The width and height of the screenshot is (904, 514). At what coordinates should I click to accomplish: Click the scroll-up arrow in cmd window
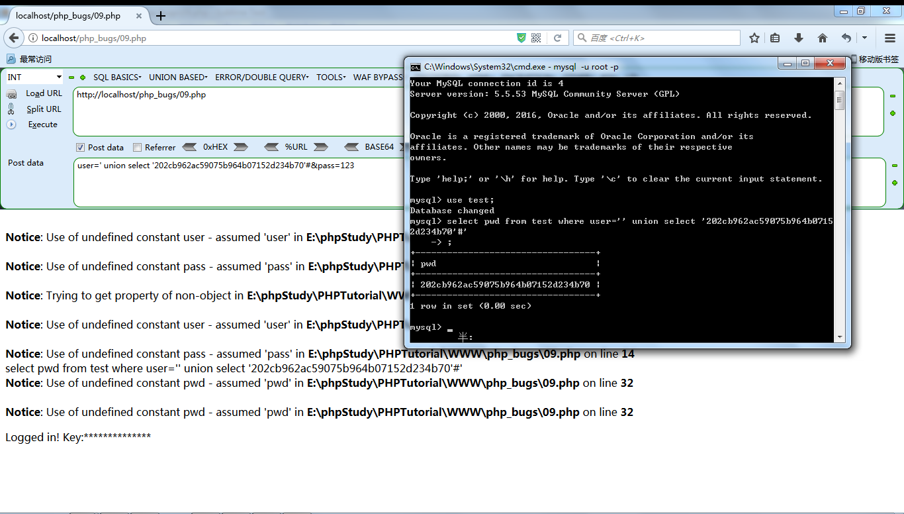point(840,83)
